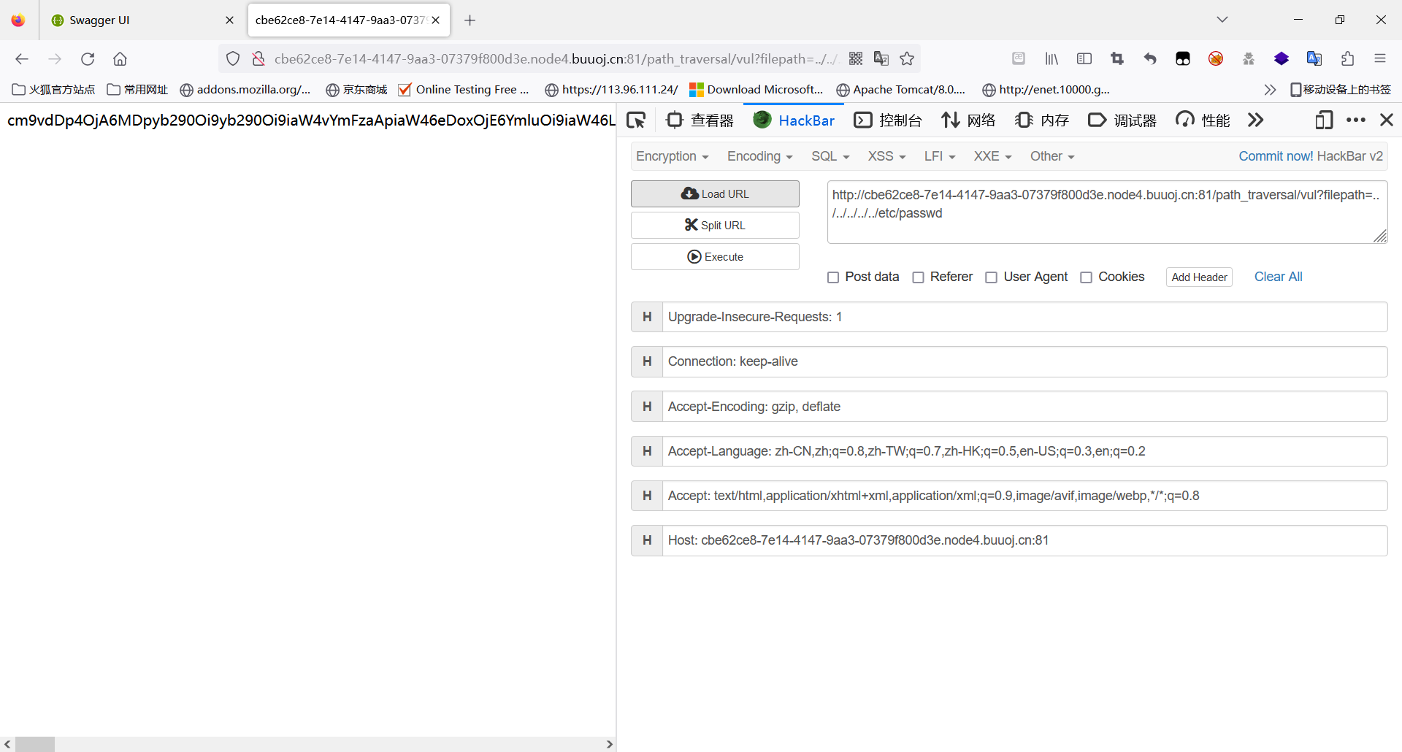1402x752 pixels.
Task: Check the Cookies checkbox
Action: [x=1087, y=277]
